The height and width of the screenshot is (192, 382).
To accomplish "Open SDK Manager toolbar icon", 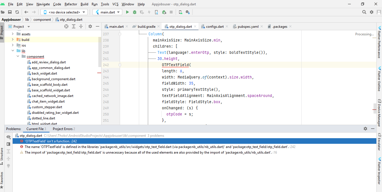I will click(188, 12).
